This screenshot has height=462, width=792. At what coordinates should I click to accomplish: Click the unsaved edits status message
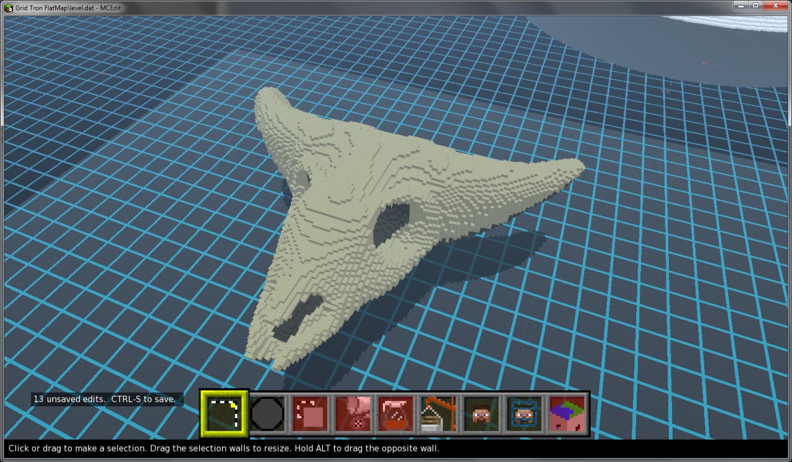coord(105,399)
